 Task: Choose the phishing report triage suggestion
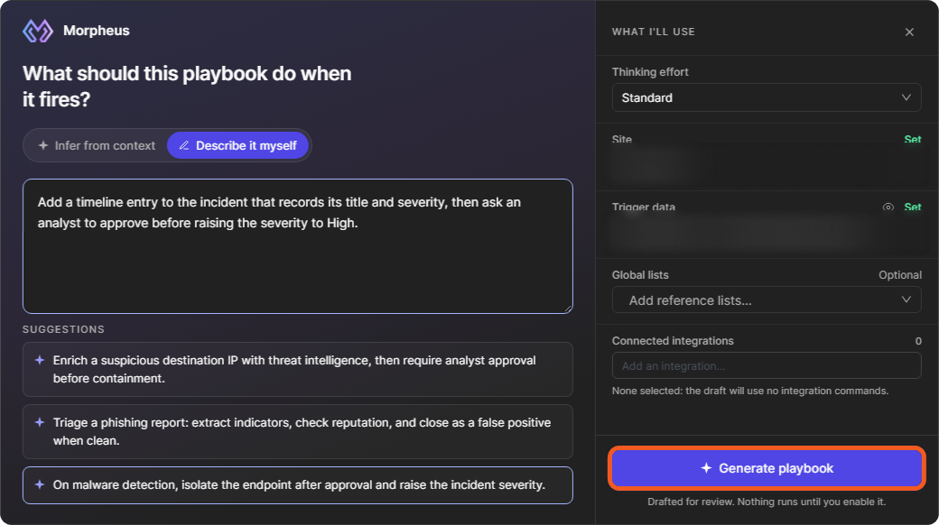click(298, 431)
